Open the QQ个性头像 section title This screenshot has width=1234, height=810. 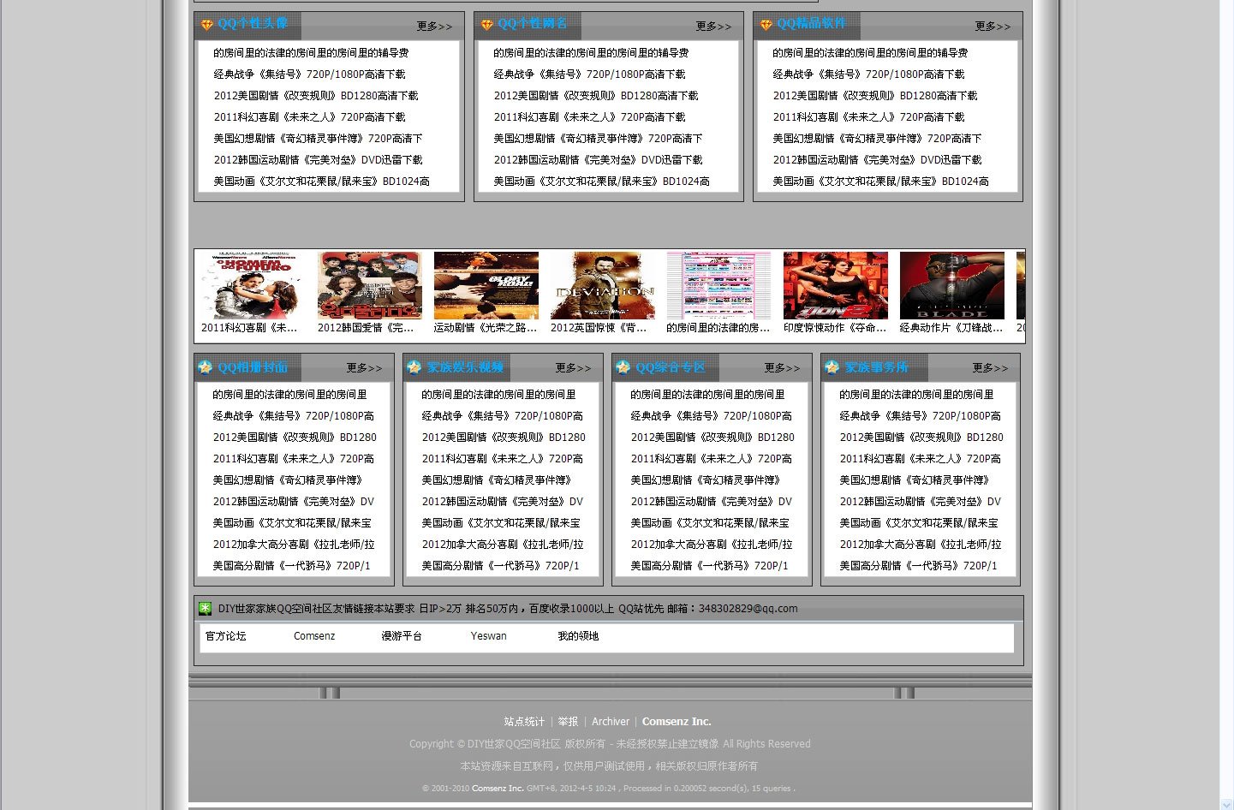(x=253, y=24)
